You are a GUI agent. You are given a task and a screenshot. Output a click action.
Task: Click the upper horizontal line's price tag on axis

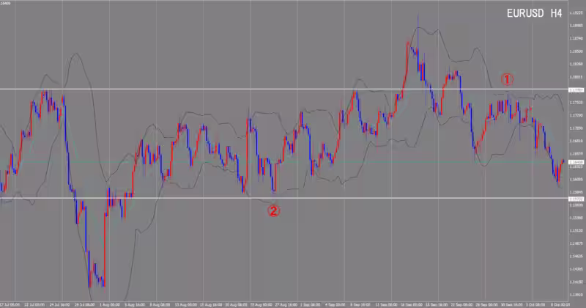click(576, 89)
